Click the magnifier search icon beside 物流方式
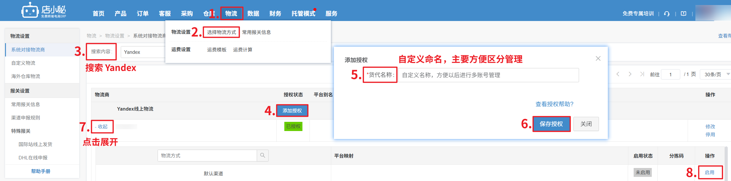 [263, 156]
